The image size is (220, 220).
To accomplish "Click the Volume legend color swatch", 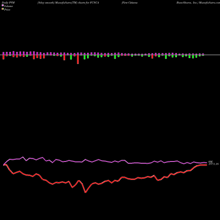I will click(x=3, y=6).
